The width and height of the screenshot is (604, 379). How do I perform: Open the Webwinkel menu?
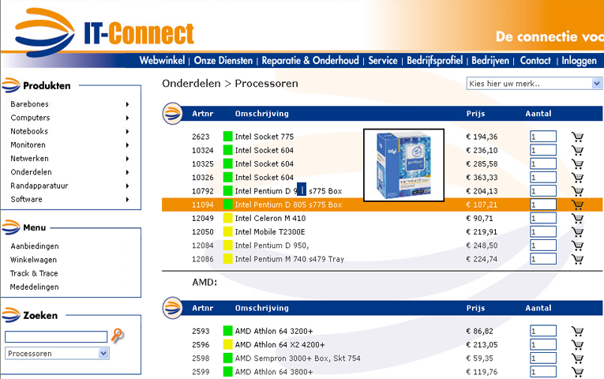coord(162,61)
